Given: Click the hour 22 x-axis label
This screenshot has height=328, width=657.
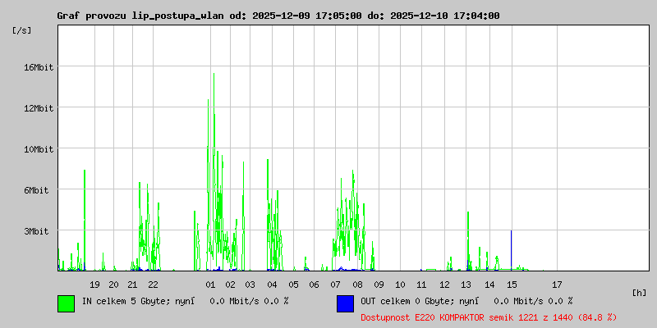Looking at the screenshot, I should (154, 285).
